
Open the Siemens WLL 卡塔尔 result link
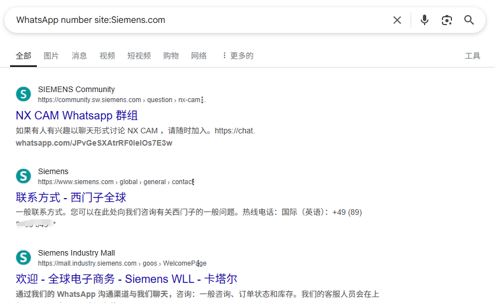pyautogui.click(x=126, y=278)
